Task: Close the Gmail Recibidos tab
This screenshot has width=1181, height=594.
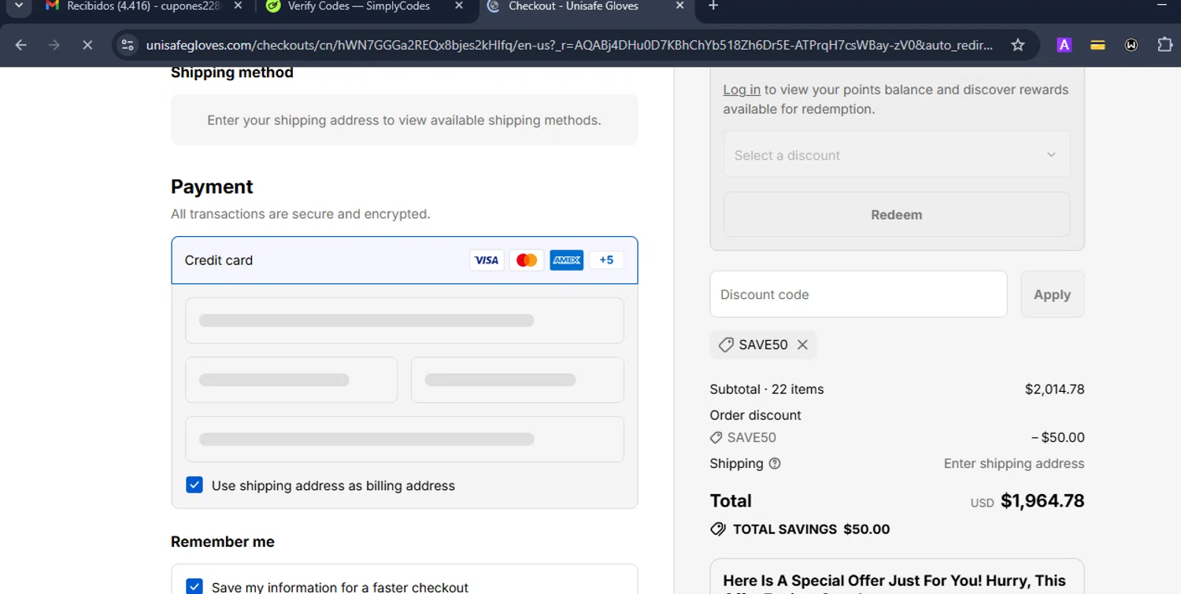Action: click(x=238, y=6)
